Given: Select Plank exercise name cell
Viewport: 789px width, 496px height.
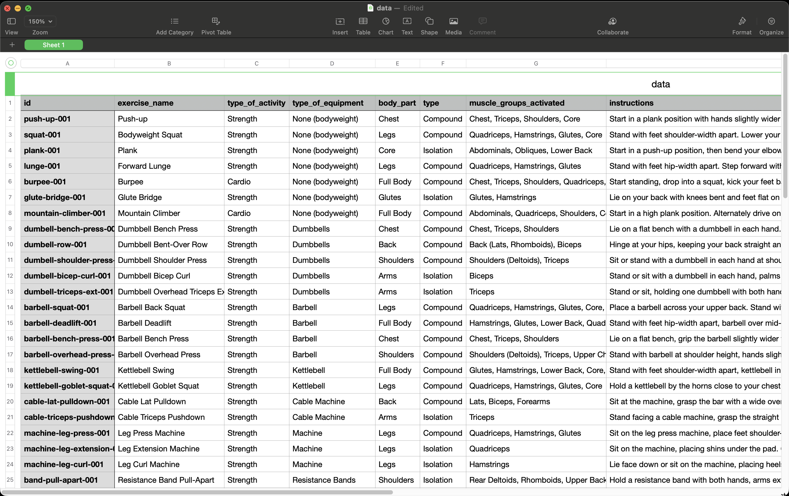Looking at the screenshot, I should (x=169, y=150).
